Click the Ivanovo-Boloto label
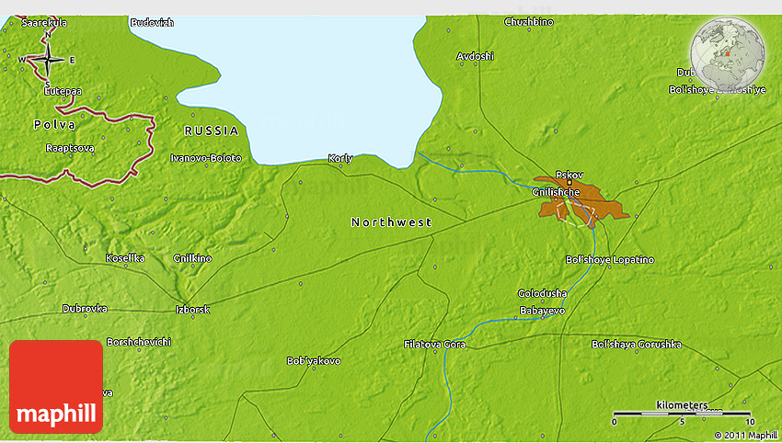The height and width of the screenshot is (443, 782). (206, 158)
